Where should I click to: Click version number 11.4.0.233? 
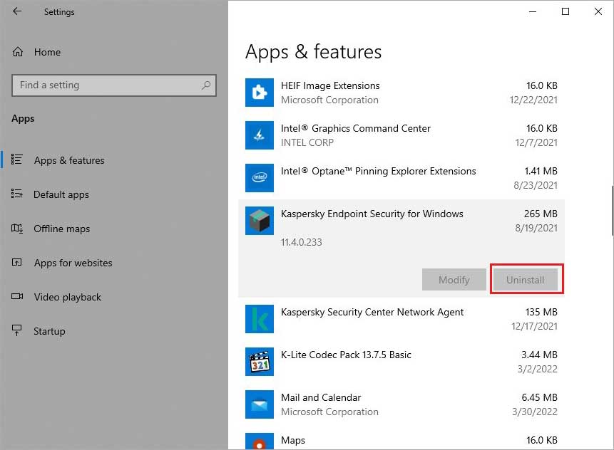click(301, 242)
